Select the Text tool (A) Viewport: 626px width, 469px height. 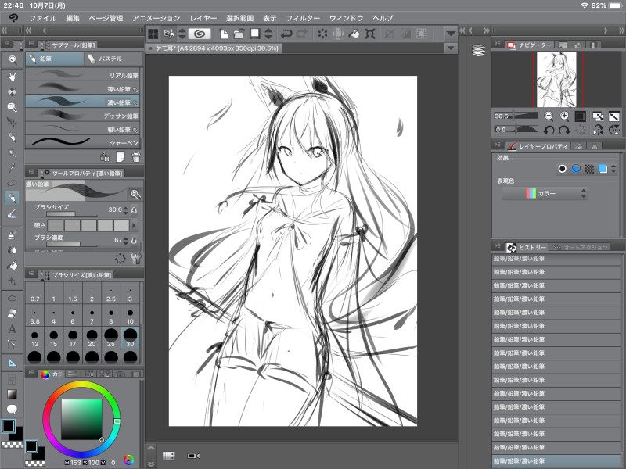(x=12, y=328)
